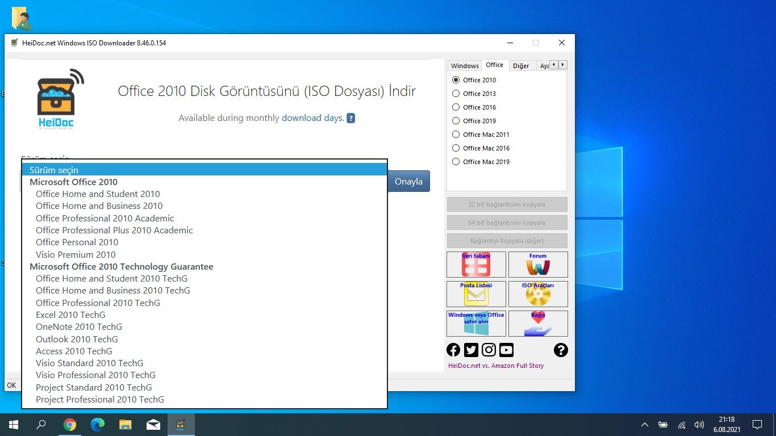Image resolution: width=776 pixels, height=436 pixels.
Task: Open the Windows Start menu
Action: pos(13,425)
